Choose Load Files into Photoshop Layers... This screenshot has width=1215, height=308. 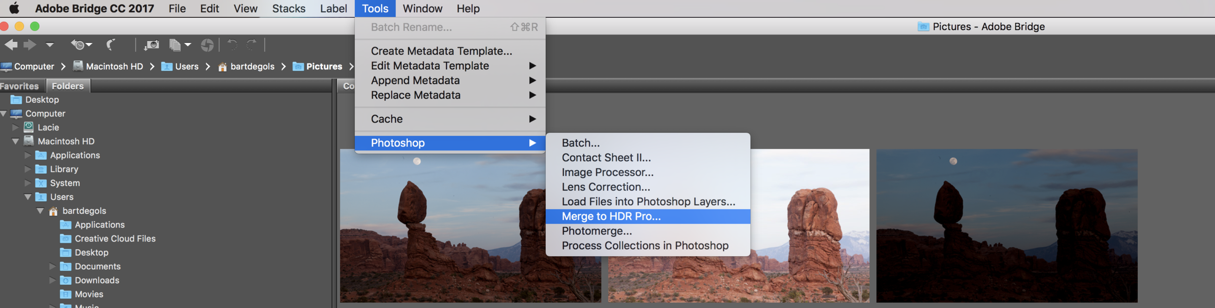point(648,201)
